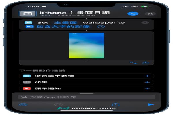Tap the search drawer grabber handle
Image resolution: width=173 pixels, height=115 pixels.
(86, 93)
